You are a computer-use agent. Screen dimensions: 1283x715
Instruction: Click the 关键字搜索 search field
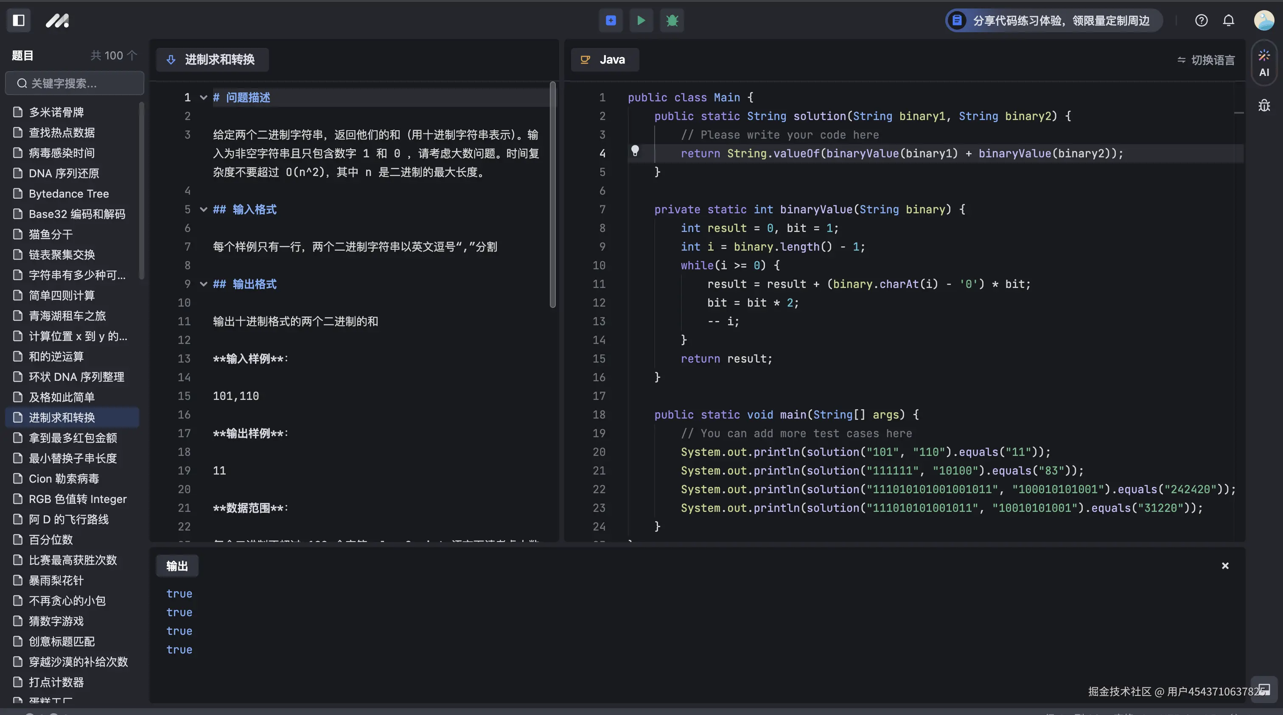(x=74, y=83)
